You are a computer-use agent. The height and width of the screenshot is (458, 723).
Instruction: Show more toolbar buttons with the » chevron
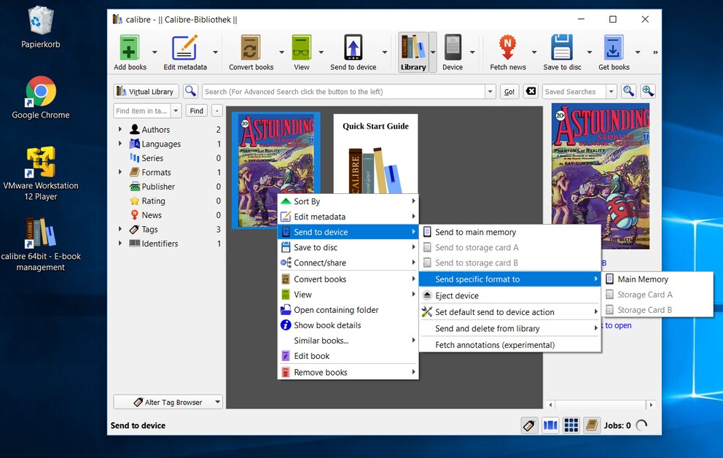tap(655, 52)
